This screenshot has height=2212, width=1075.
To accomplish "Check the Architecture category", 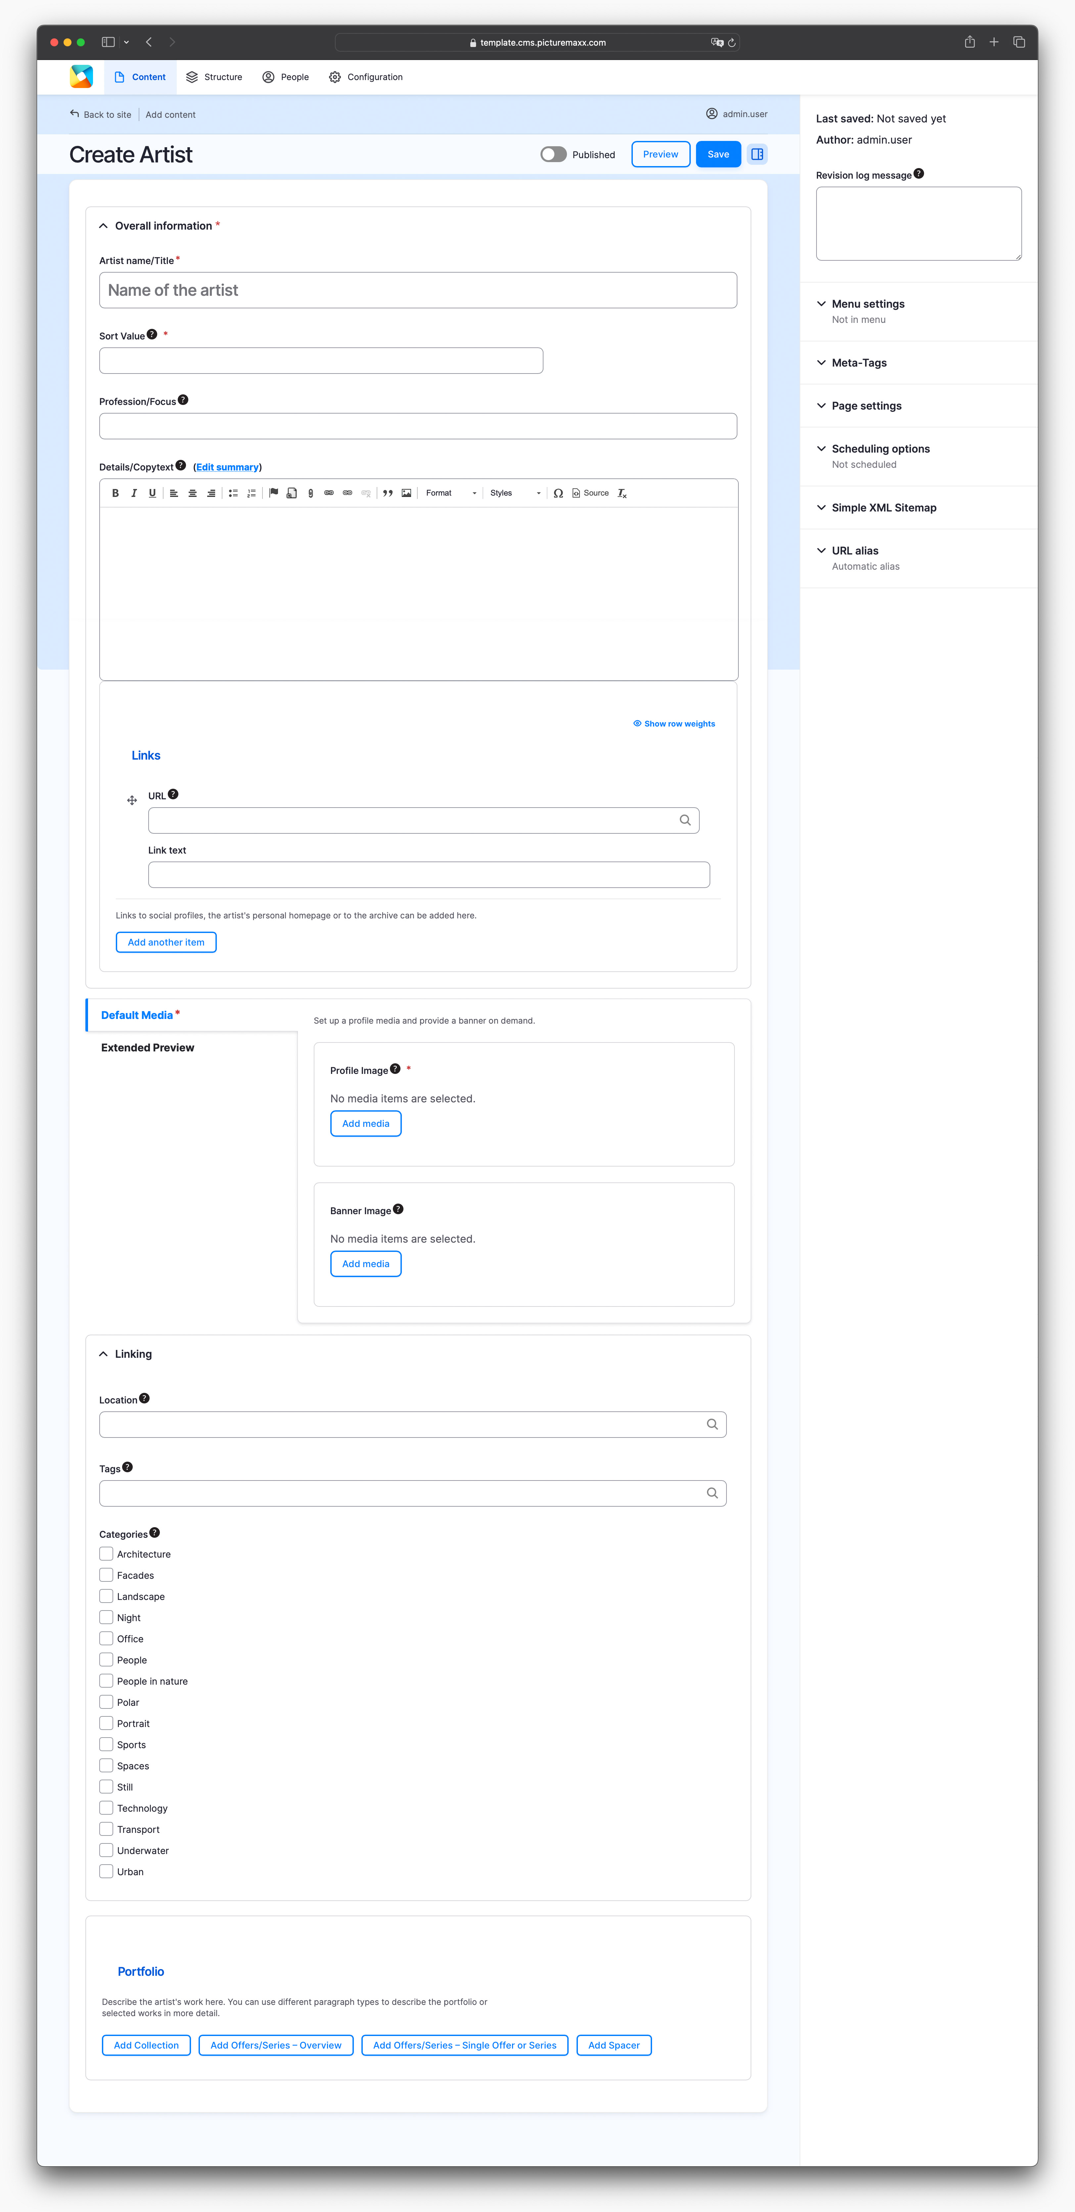I will pyautogui.click(x=107, y=1554).
